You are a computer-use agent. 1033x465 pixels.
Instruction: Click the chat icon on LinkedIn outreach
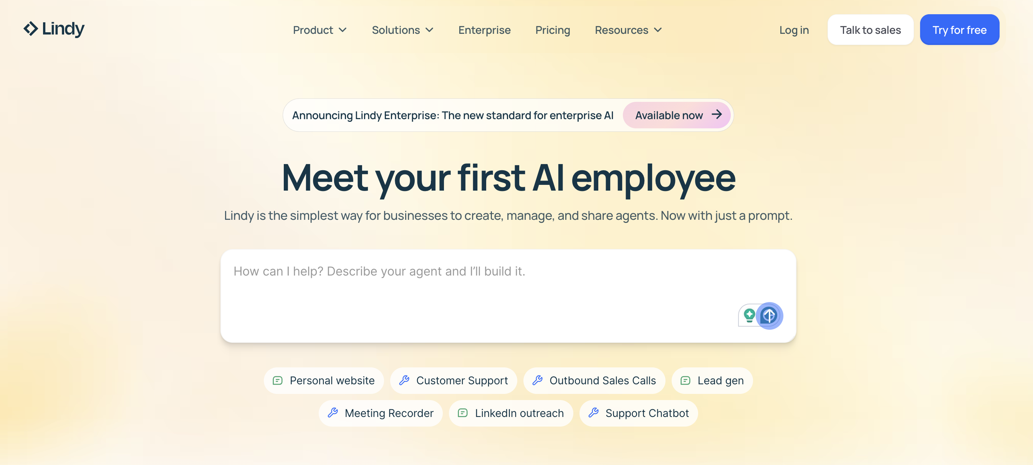pyautogui.click(x=463, y=413)
